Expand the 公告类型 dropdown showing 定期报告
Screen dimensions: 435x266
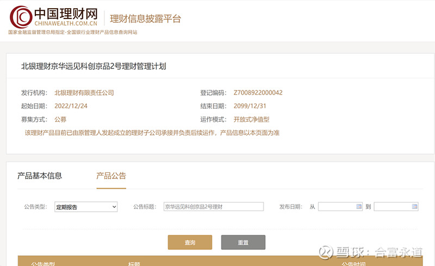click(86, 207)
